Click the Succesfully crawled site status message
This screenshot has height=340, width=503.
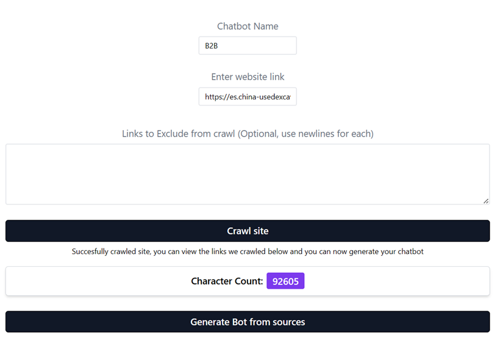point(248,251)
